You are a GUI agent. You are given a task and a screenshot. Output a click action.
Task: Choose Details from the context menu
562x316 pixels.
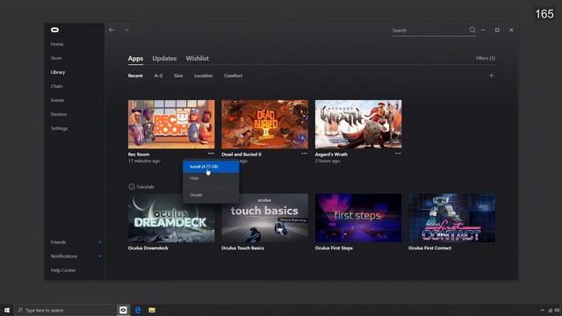[211, 195]
